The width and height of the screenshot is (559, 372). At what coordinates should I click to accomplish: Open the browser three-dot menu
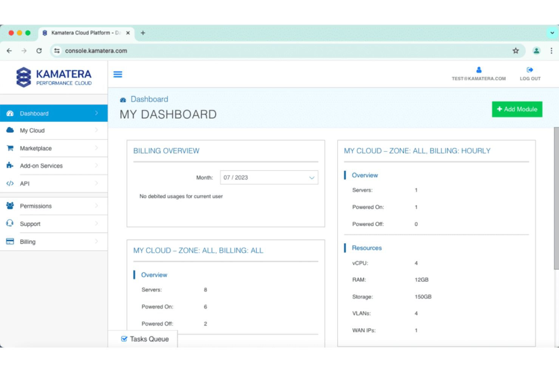click(x=551, y=51)
